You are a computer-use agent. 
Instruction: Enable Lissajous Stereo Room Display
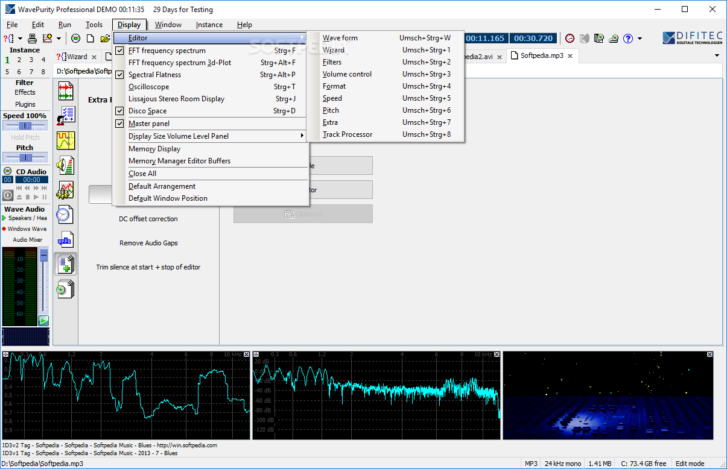tap(210, 99)
